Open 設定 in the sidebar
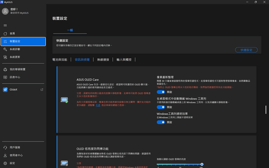 tap(23, 163)
